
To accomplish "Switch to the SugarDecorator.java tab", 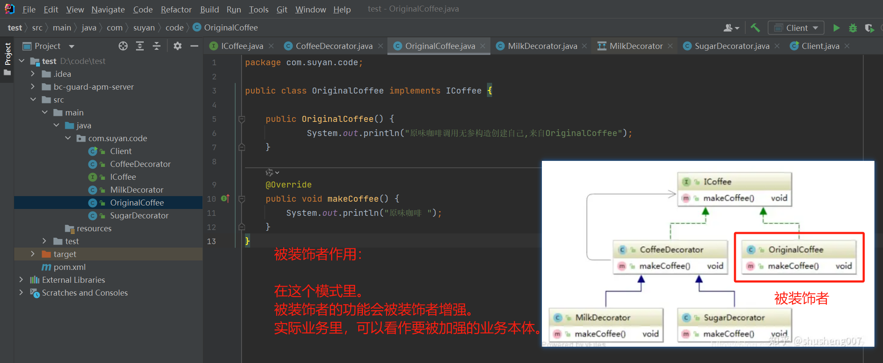I will 732,46.
